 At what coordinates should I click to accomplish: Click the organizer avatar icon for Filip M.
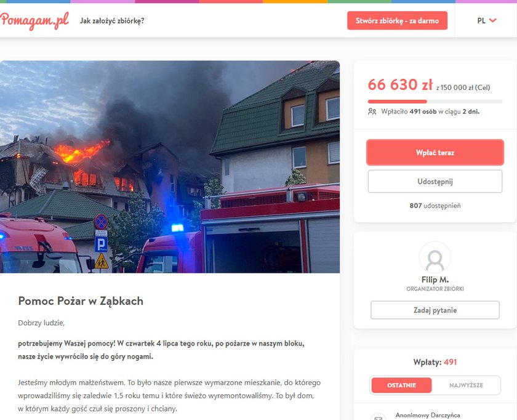pos(435,257)
